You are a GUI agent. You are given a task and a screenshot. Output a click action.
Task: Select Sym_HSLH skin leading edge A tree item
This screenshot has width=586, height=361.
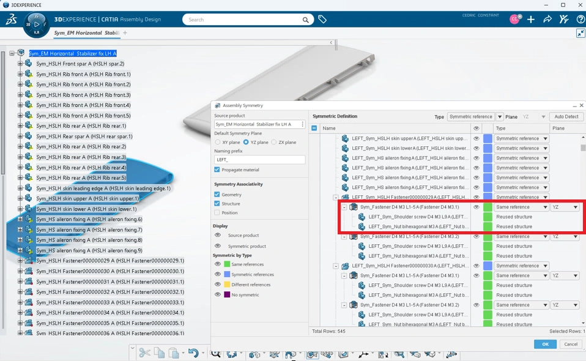[103, 188]
